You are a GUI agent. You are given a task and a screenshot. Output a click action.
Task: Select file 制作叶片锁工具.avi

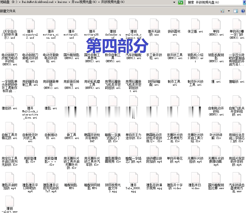point(195,78)
